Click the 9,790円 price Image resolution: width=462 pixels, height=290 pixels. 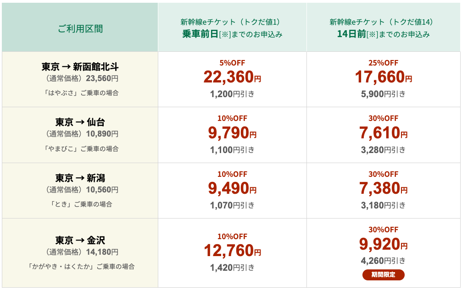pyautogui.click(x=232, y=133)
